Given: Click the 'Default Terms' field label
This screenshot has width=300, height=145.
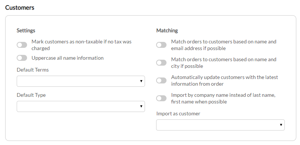Looking at the screenshot, I should (33, 70).
